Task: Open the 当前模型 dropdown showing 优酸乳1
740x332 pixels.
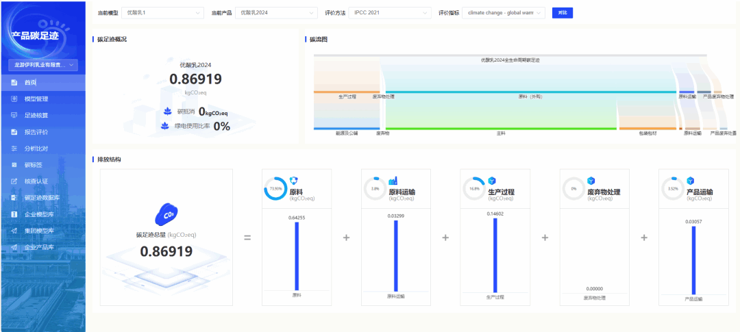Action: coord(163,13)
